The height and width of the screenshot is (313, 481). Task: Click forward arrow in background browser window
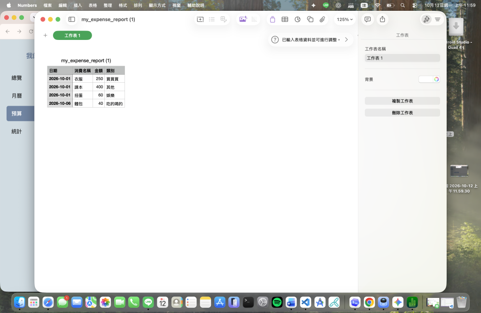click(x=19, y=31)
